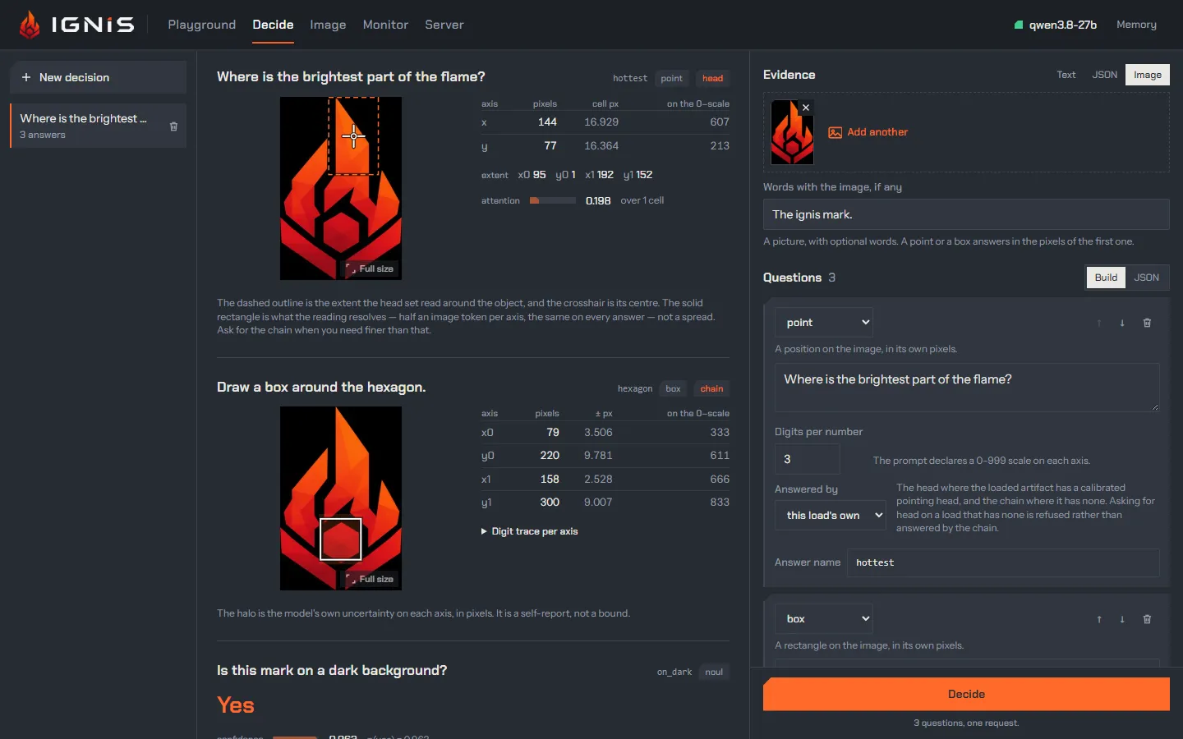Screen dimensions: 1183x739
Task: Open the Playground tab
Action: 201,25
